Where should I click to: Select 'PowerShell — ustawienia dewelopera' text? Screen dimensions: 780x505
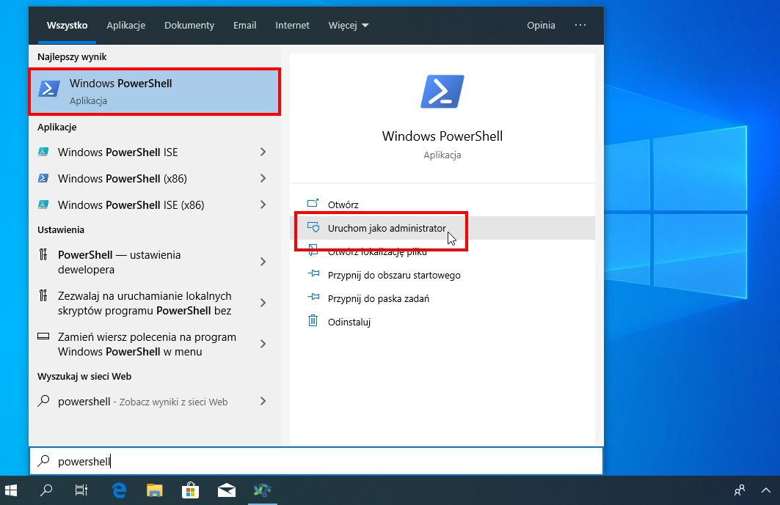click(x=120, y=262)
